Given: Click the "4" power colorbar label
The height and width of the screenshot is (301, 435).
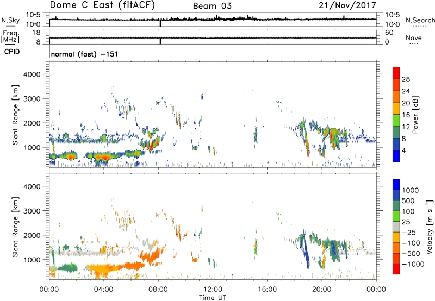Looking at the screenshot, I should point(403,150).
